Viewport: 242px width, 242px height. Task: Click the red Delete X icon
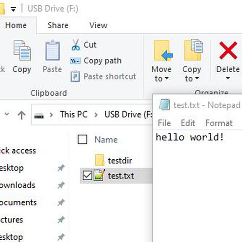pyautogui.click(x=228, y=51)
